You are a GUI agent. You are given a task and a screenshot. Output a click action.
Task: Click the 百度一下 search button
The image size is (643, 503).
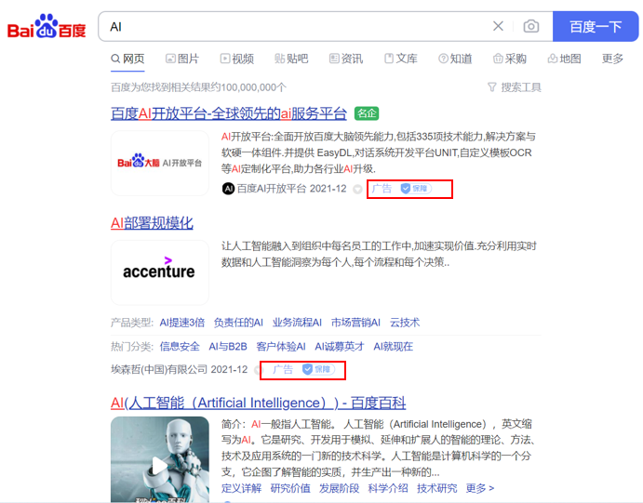pyautogui.click(x=596, y=27)
